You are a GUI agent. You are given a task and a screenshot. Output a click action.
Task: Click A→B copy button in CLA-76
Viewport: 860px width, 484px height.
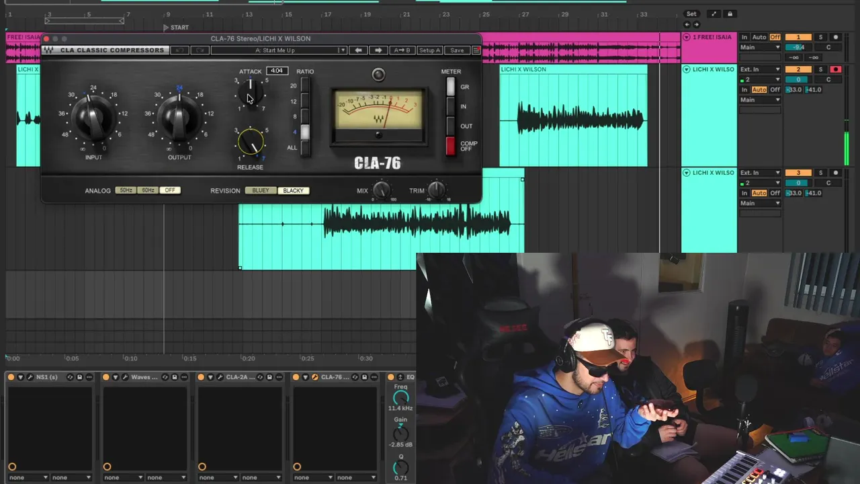point(401,50)
